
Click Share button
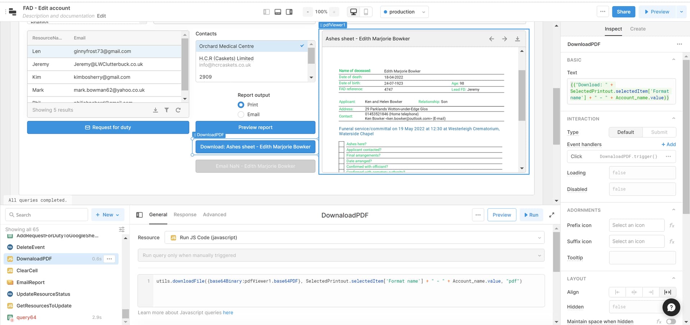[624, 12]
